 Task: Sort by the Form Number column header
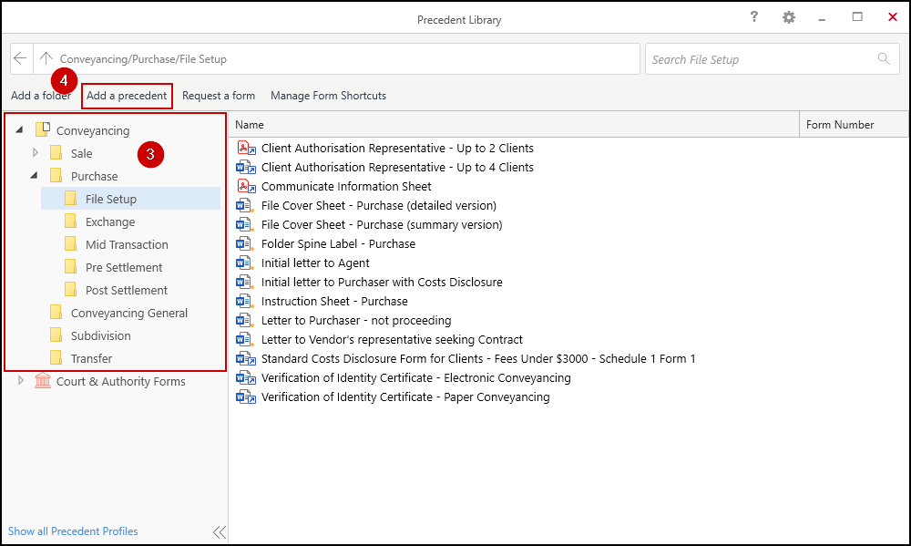[x=840, y=125]
